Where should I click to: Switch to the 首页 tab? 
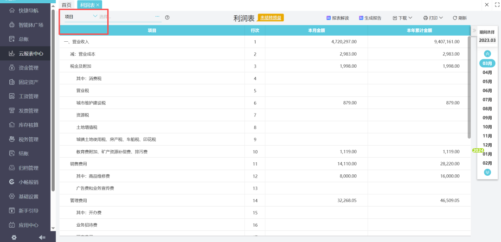tap(67, 5)
